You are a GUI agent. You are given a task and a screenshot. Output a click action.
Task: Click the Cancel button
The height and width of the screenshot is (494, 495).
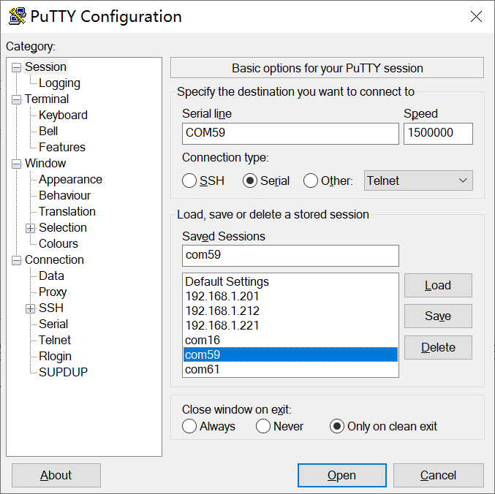tap(439, 476)
